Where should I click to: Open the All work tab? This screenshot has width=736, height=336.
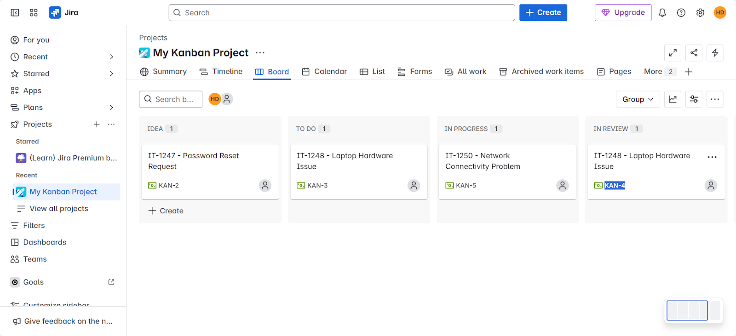pyautogui.click(x=466, y=72)
